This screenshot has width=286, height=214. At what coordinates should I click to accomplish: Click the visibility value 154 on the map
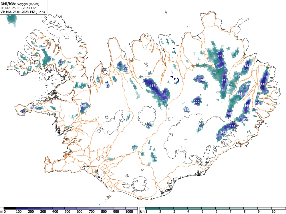[x=233, y=126]
